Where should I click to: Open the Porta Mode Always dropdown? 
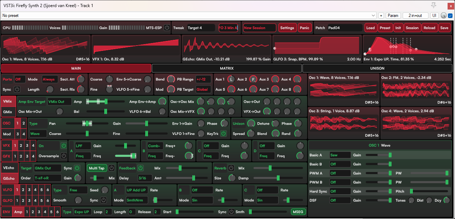[50, 79]
